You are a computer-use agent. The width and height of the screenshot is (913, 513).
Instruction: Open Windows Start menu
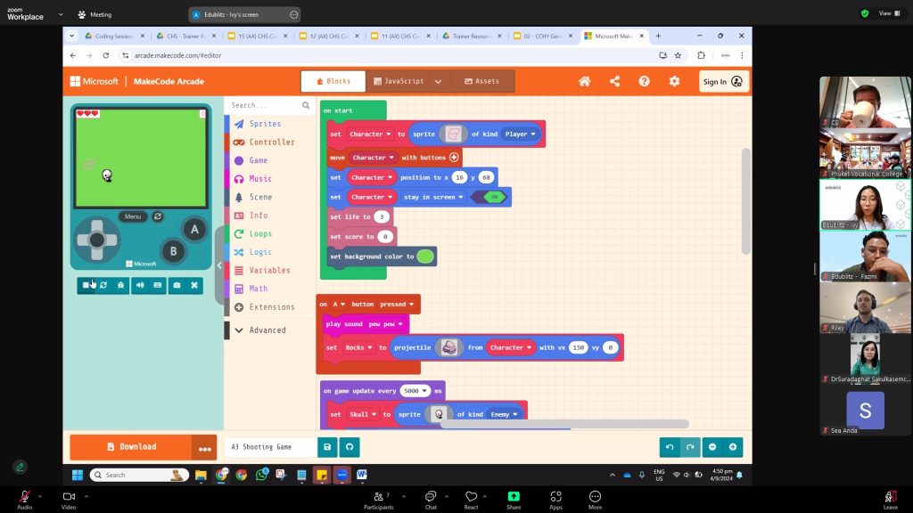(x=78, y=475)
